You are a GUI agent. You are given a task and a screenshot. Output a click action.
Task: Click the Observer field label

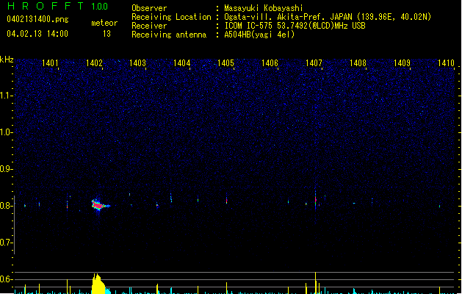[x=149, y=8]
